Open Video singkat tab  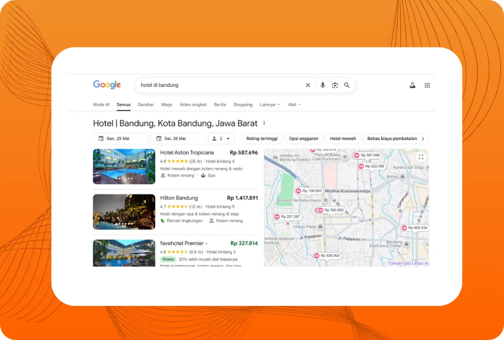[x=193, y=105]
